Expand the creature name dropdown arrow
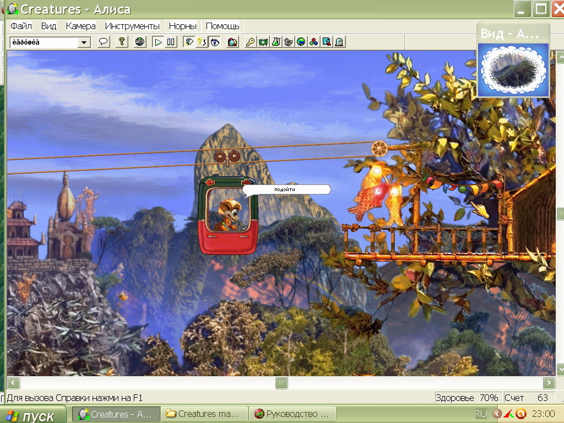The height and width of the screenshot is (423, 564). [x=84, y=42]
